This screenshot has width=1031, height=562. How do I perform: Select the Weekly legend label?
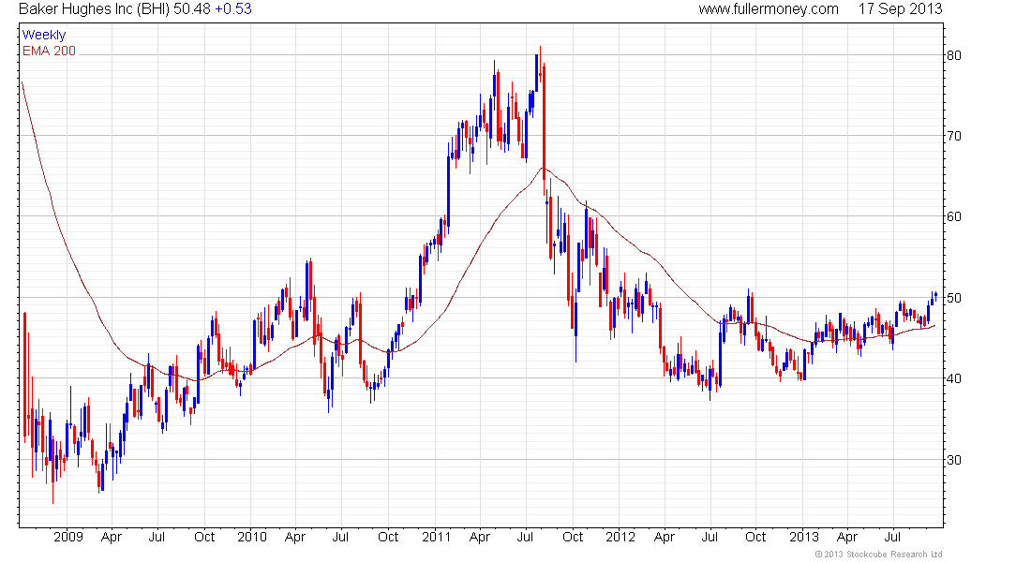(44, 35)
